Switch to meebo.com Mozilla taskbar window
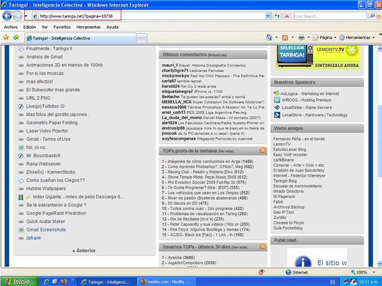 166,282
